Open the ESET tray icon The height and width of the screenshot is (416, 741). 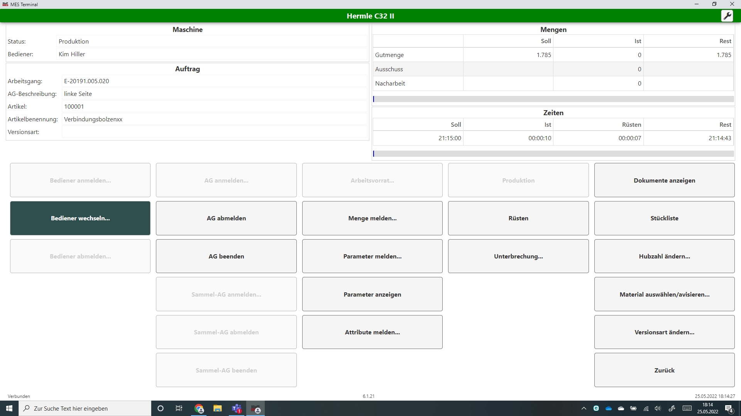596,408
